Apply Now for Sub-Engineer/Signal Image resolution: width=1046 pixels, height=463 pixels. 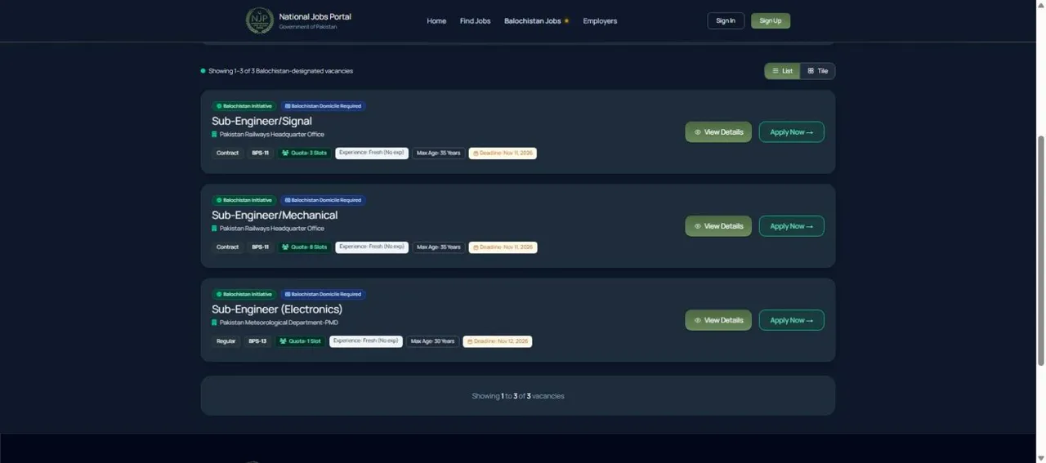[x=791, y=132]
